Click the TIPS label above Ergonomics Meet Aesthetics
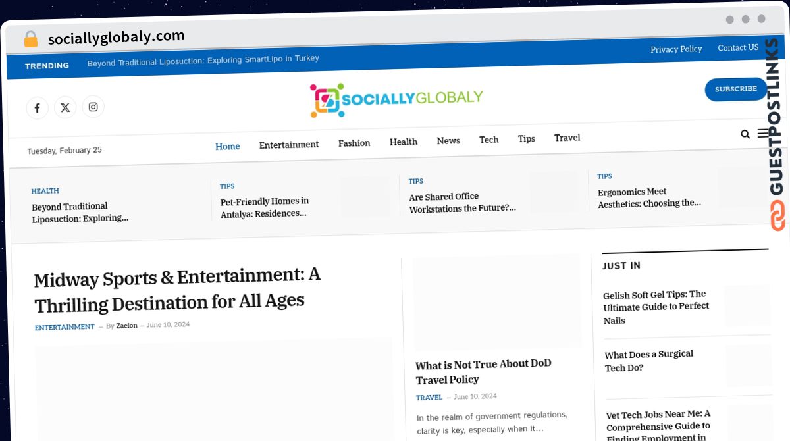 (604, 176)
